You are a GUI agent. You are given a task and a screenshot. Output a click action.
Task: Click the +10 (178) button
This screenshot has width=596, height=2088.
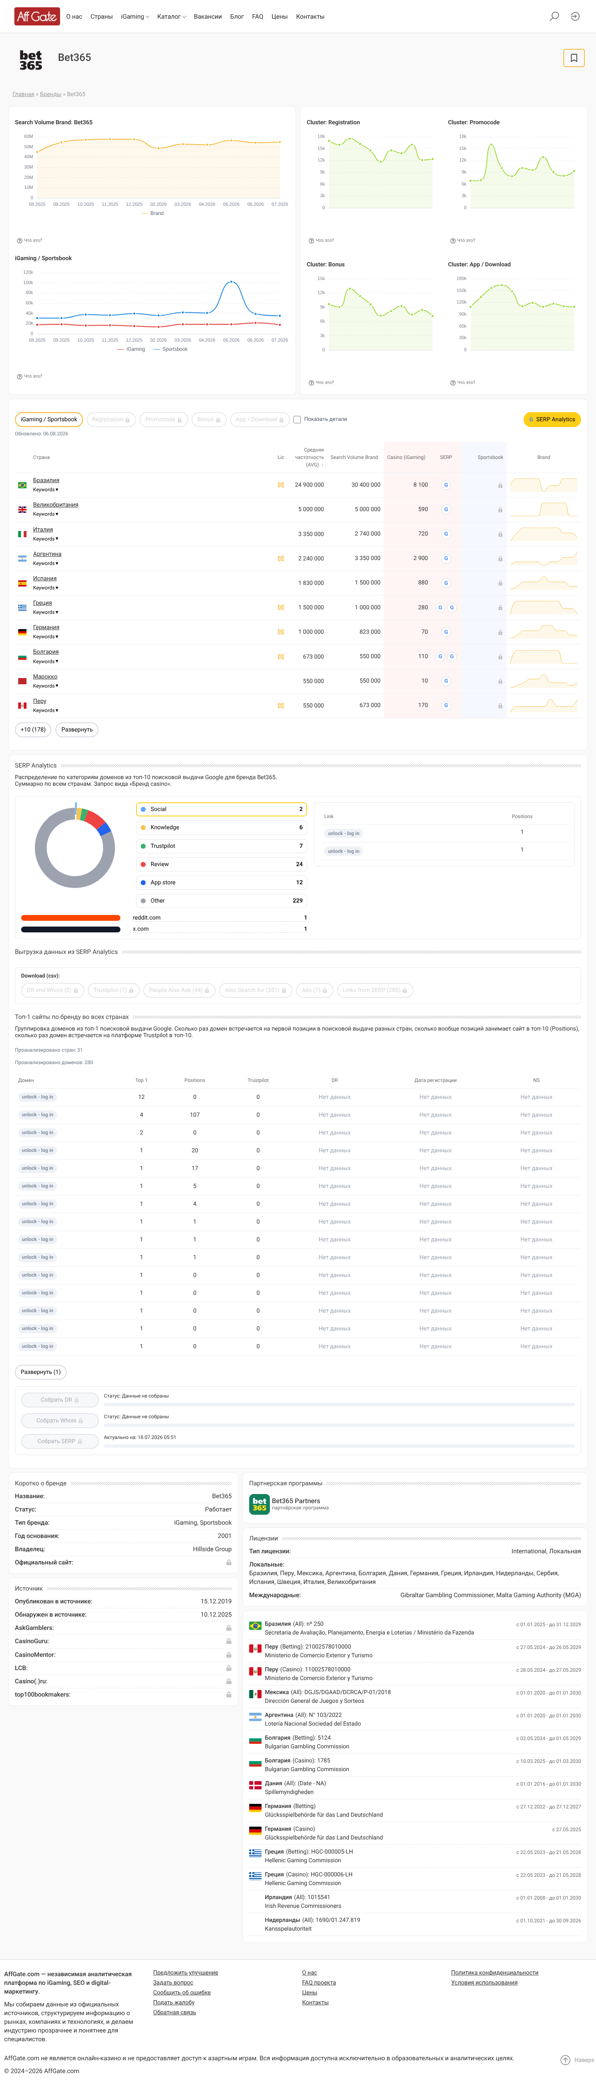pyautogui.click(x=33, y=729)
